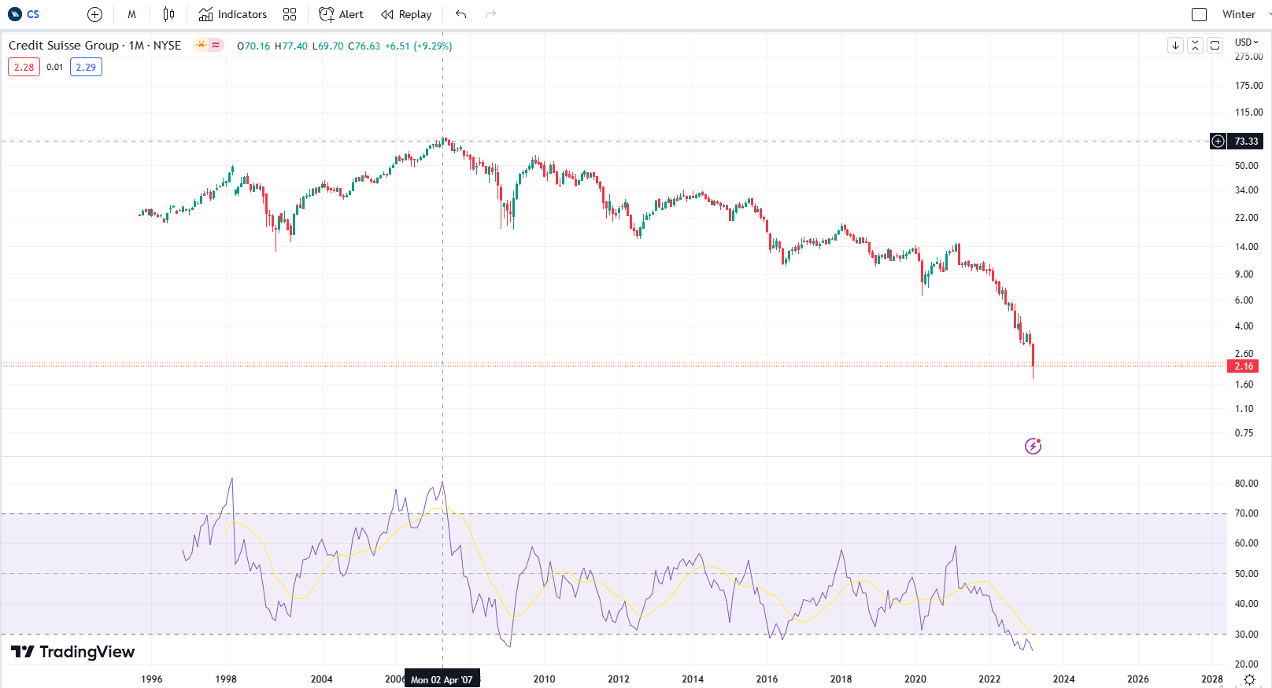This screenshot has height=688, width=1272.
Task: Click the 73.33 crosshair price label
Action: (1246, 142)
